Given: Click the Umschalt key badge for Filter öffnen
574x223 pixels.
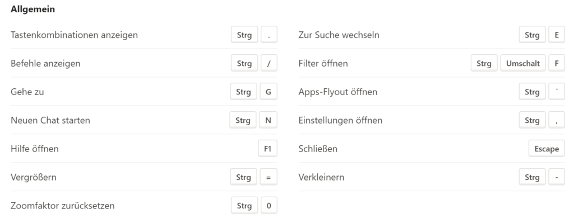Looking at the screenshot, I should 523,63.
